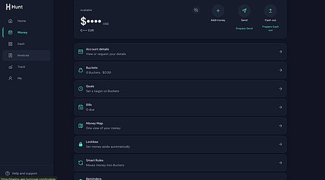Open the Bills row

tap(180, 107)
